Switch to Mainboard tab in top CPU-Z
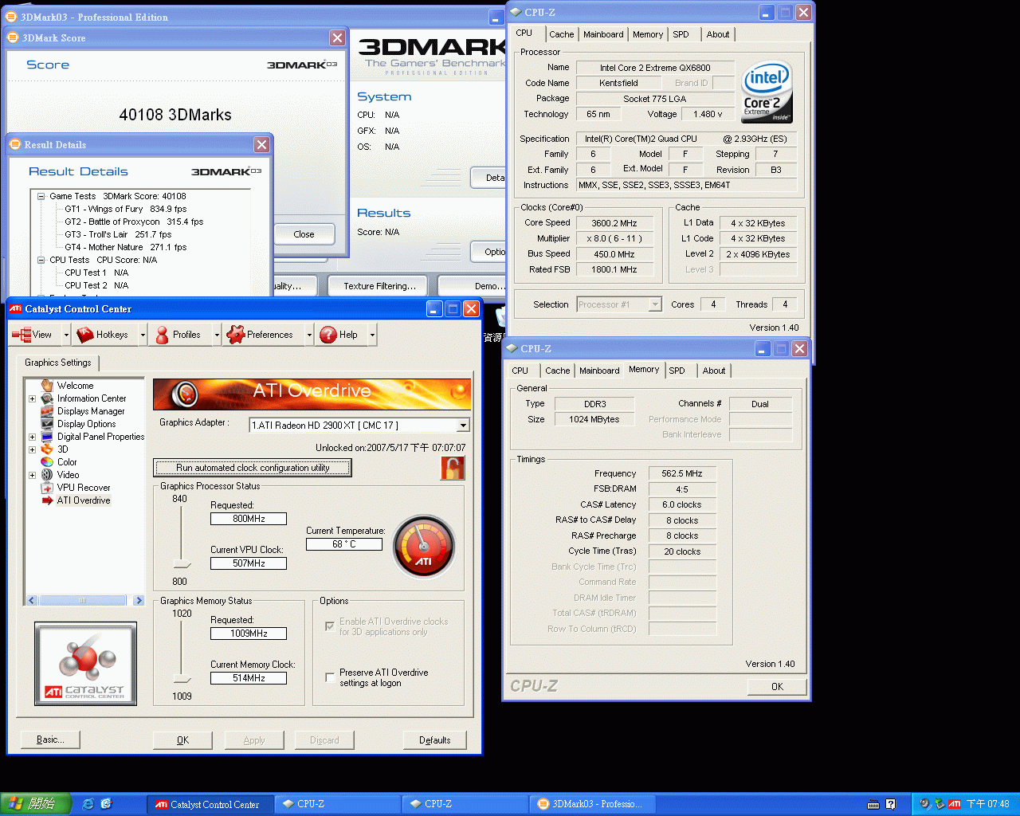1020x816 pixels. [603, 34]
